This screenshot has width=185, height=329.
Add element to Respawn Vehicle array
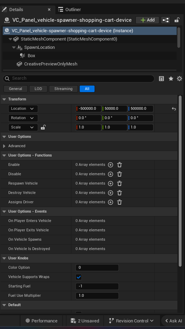111,184
